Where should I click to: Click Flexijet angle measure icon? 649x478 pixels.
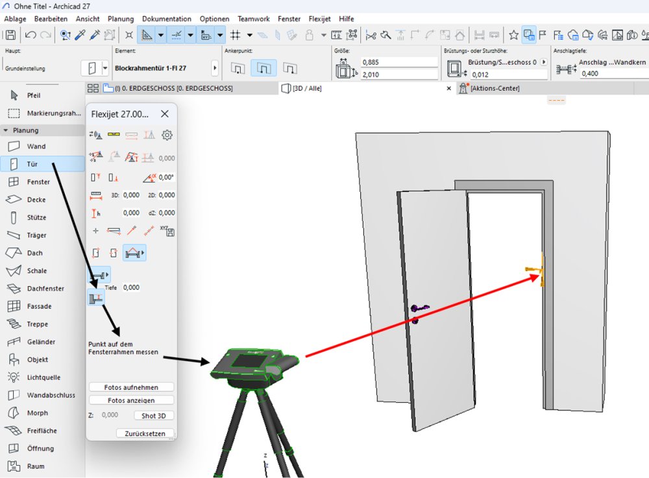click(149, 178)
